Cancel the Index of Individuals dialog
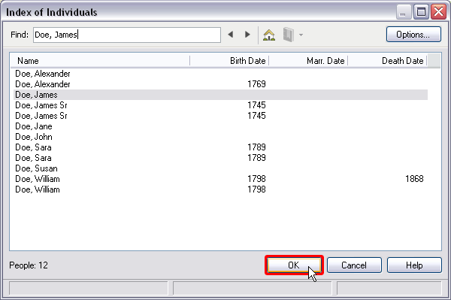This screenshot has width=451, height=300. pos(354,265)
